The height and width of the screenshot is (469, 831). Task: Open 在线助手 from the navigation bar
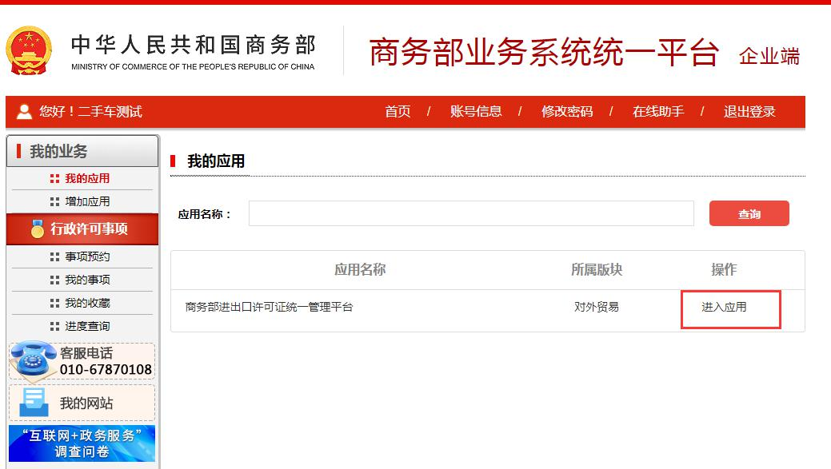pyautogui.click(x=658, y=112)
